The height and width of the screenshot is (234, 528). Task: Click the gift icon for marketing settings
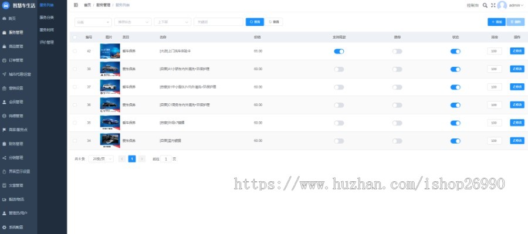(4, 88)
